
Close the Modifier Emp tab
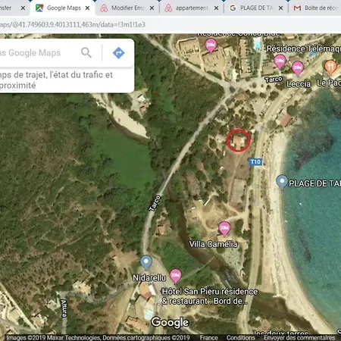click(x=152, y=8)
